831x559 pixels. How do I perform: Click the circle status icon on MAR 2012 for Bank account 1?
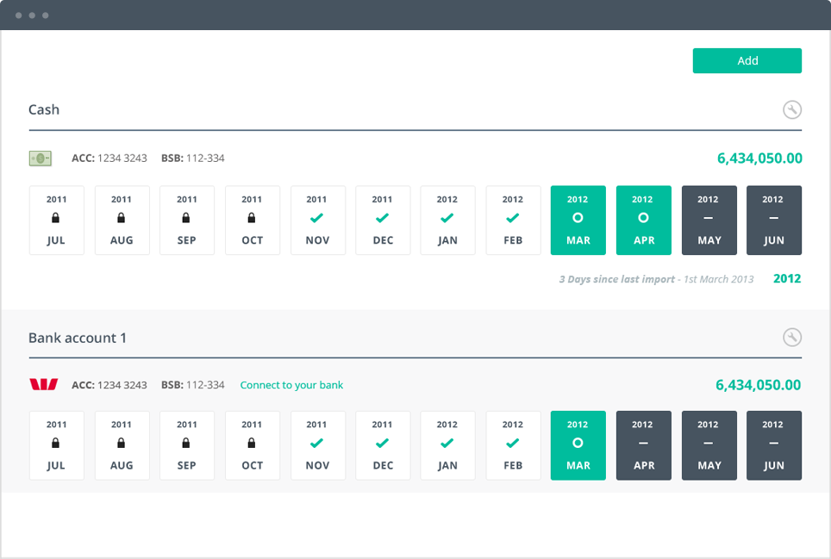(578, 443)
